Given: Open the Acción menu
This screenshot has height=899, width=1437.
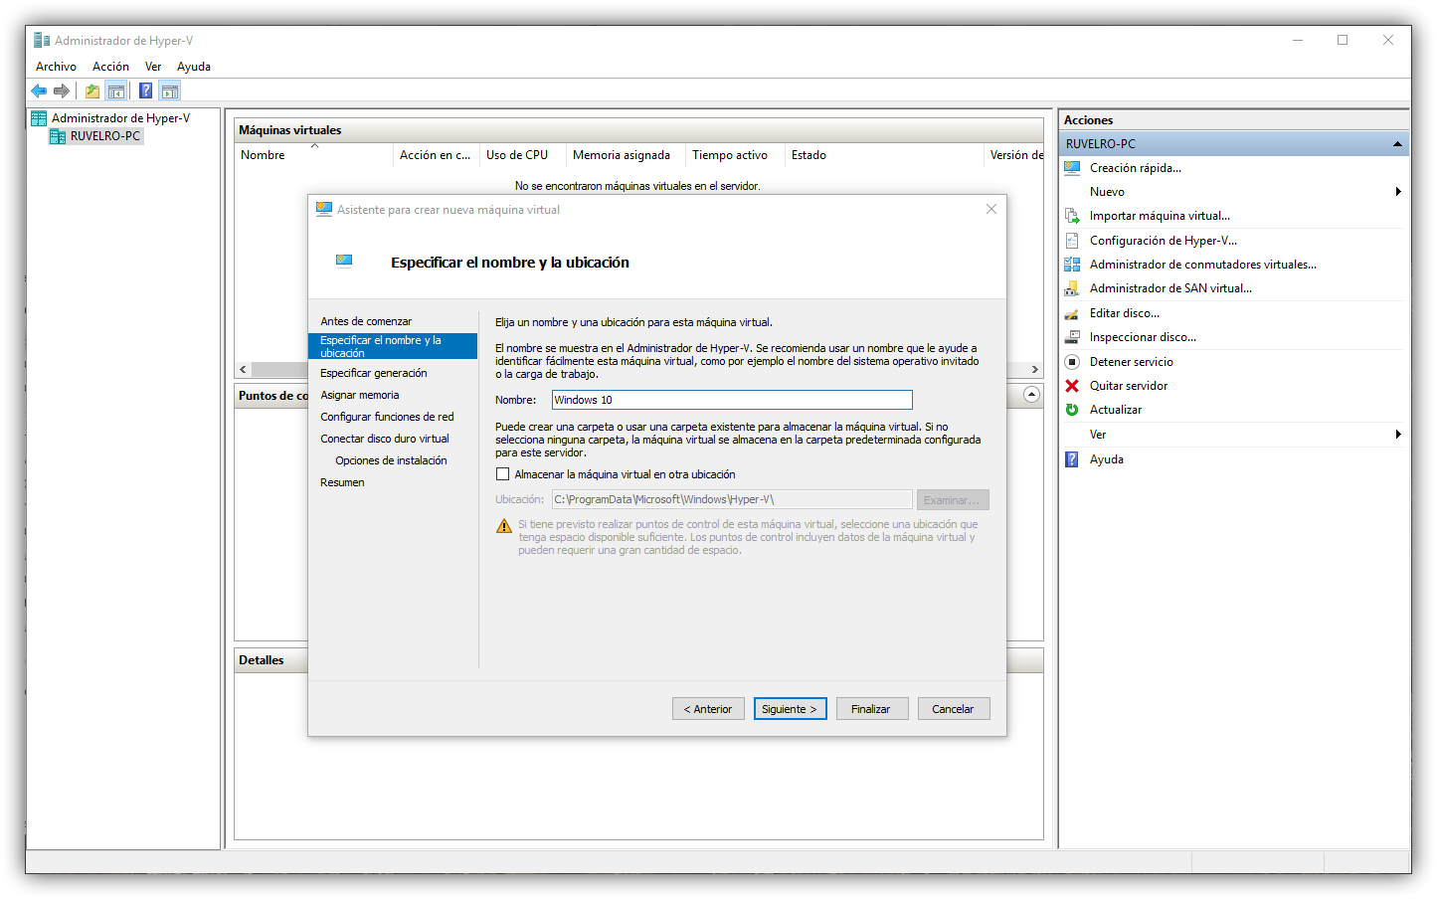Looking at the screenshot, I should [x=110, y=67].
